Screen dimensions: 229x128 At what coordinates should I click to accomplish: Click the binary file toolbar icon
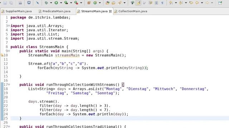[20, 3]
